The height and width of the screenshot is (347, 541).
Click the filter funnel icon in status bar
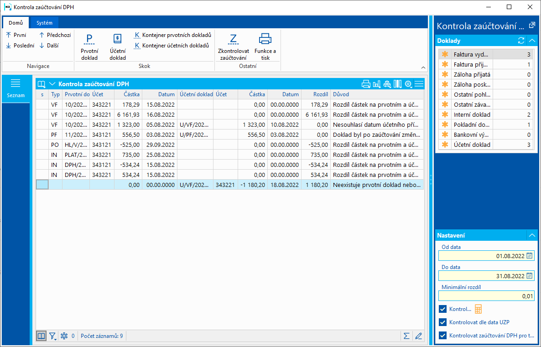click(x=53, y=336)
